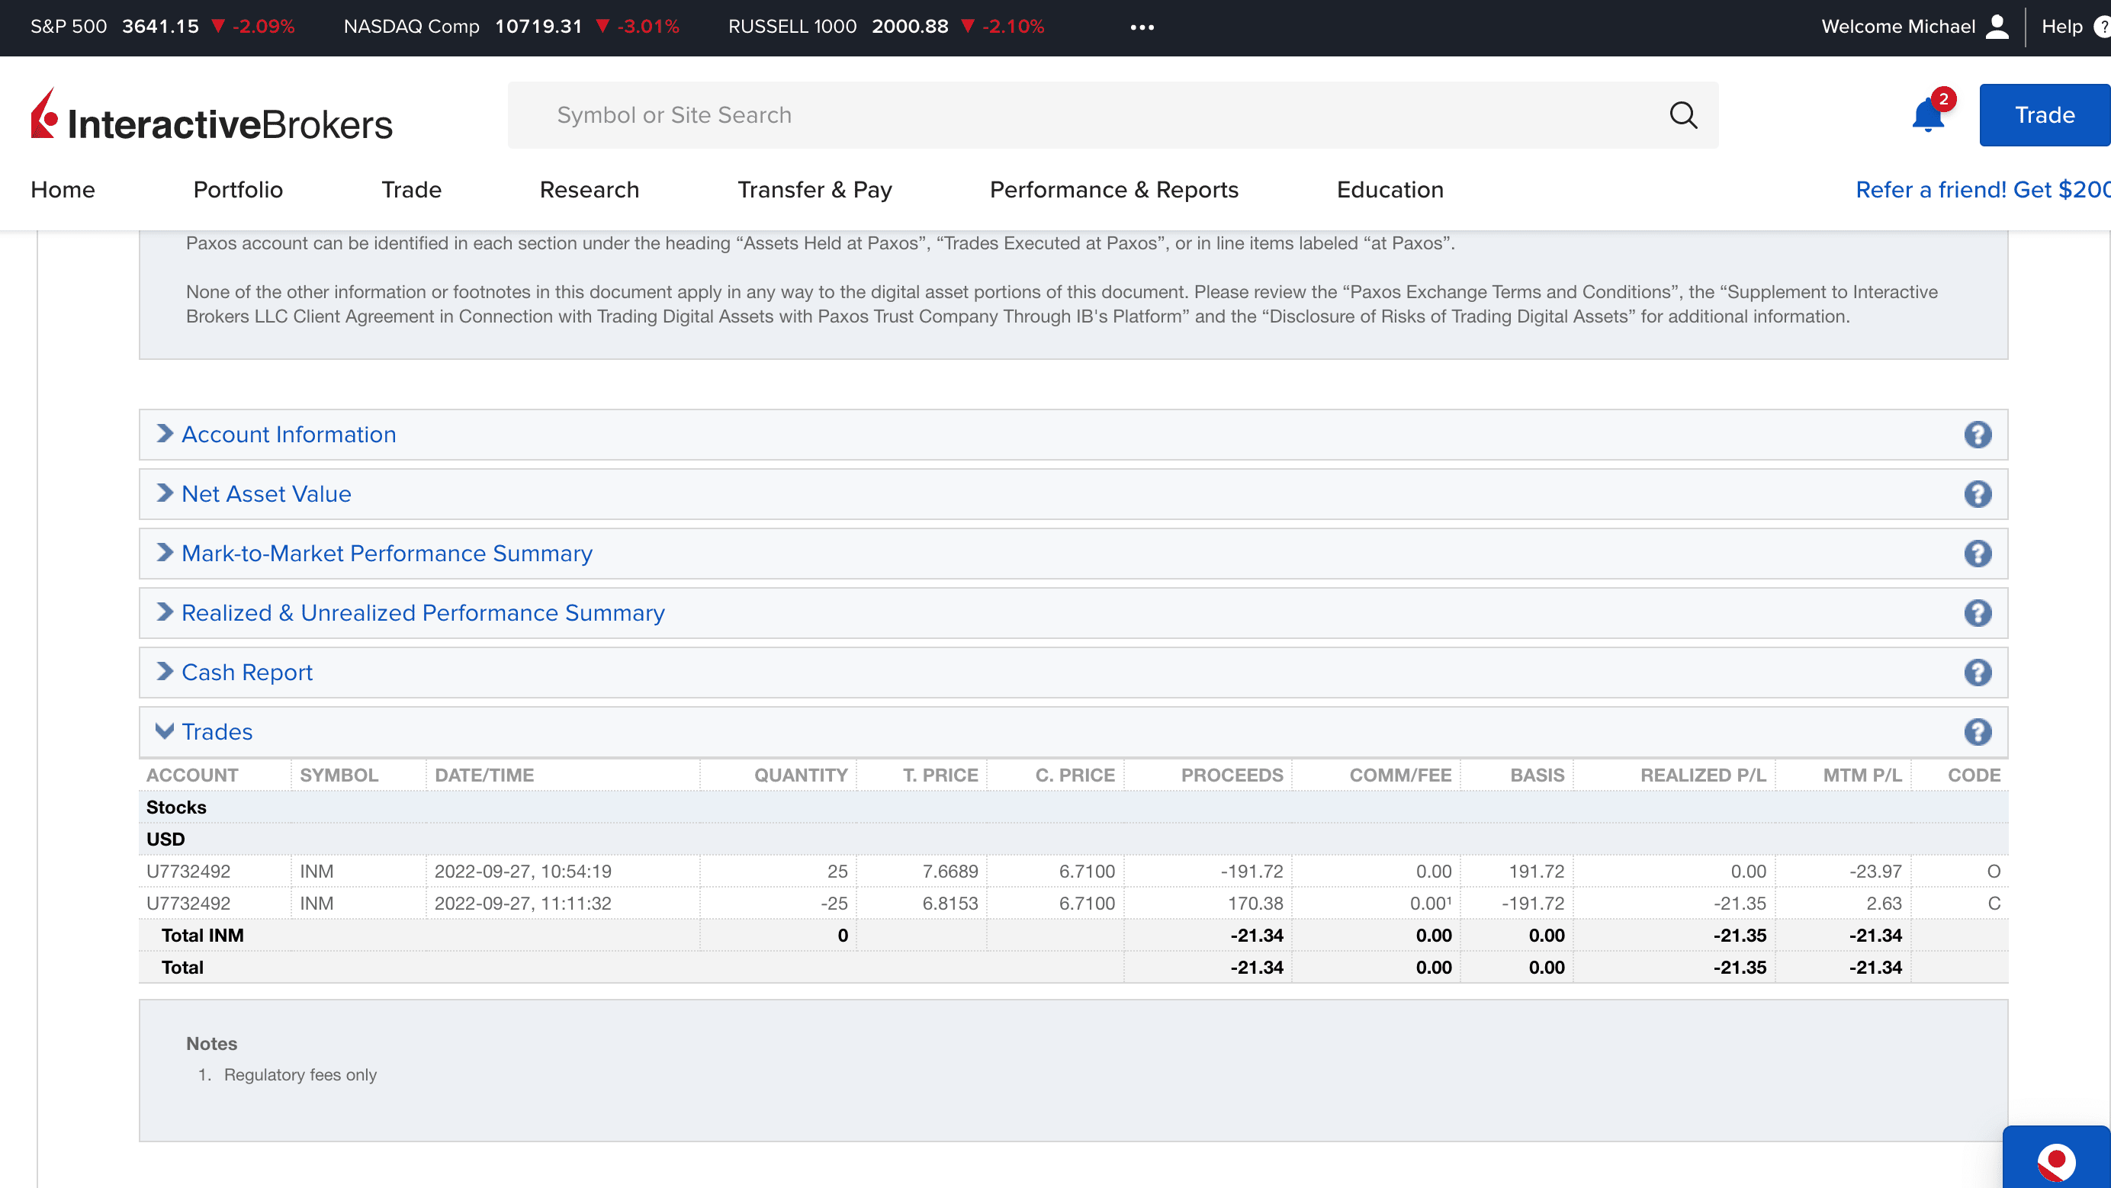Expand the Net Asset Value section
This screenshot has width=2111, height=1188.
pos(265,494)
